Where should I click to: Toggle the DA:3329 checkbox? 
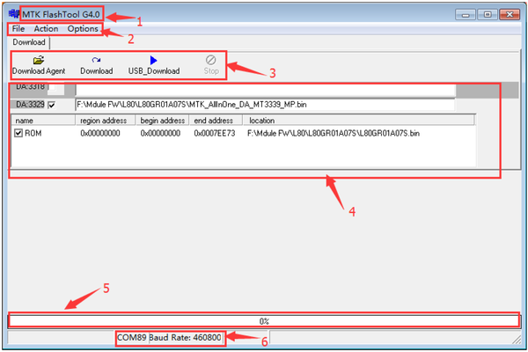click(52, 105)
